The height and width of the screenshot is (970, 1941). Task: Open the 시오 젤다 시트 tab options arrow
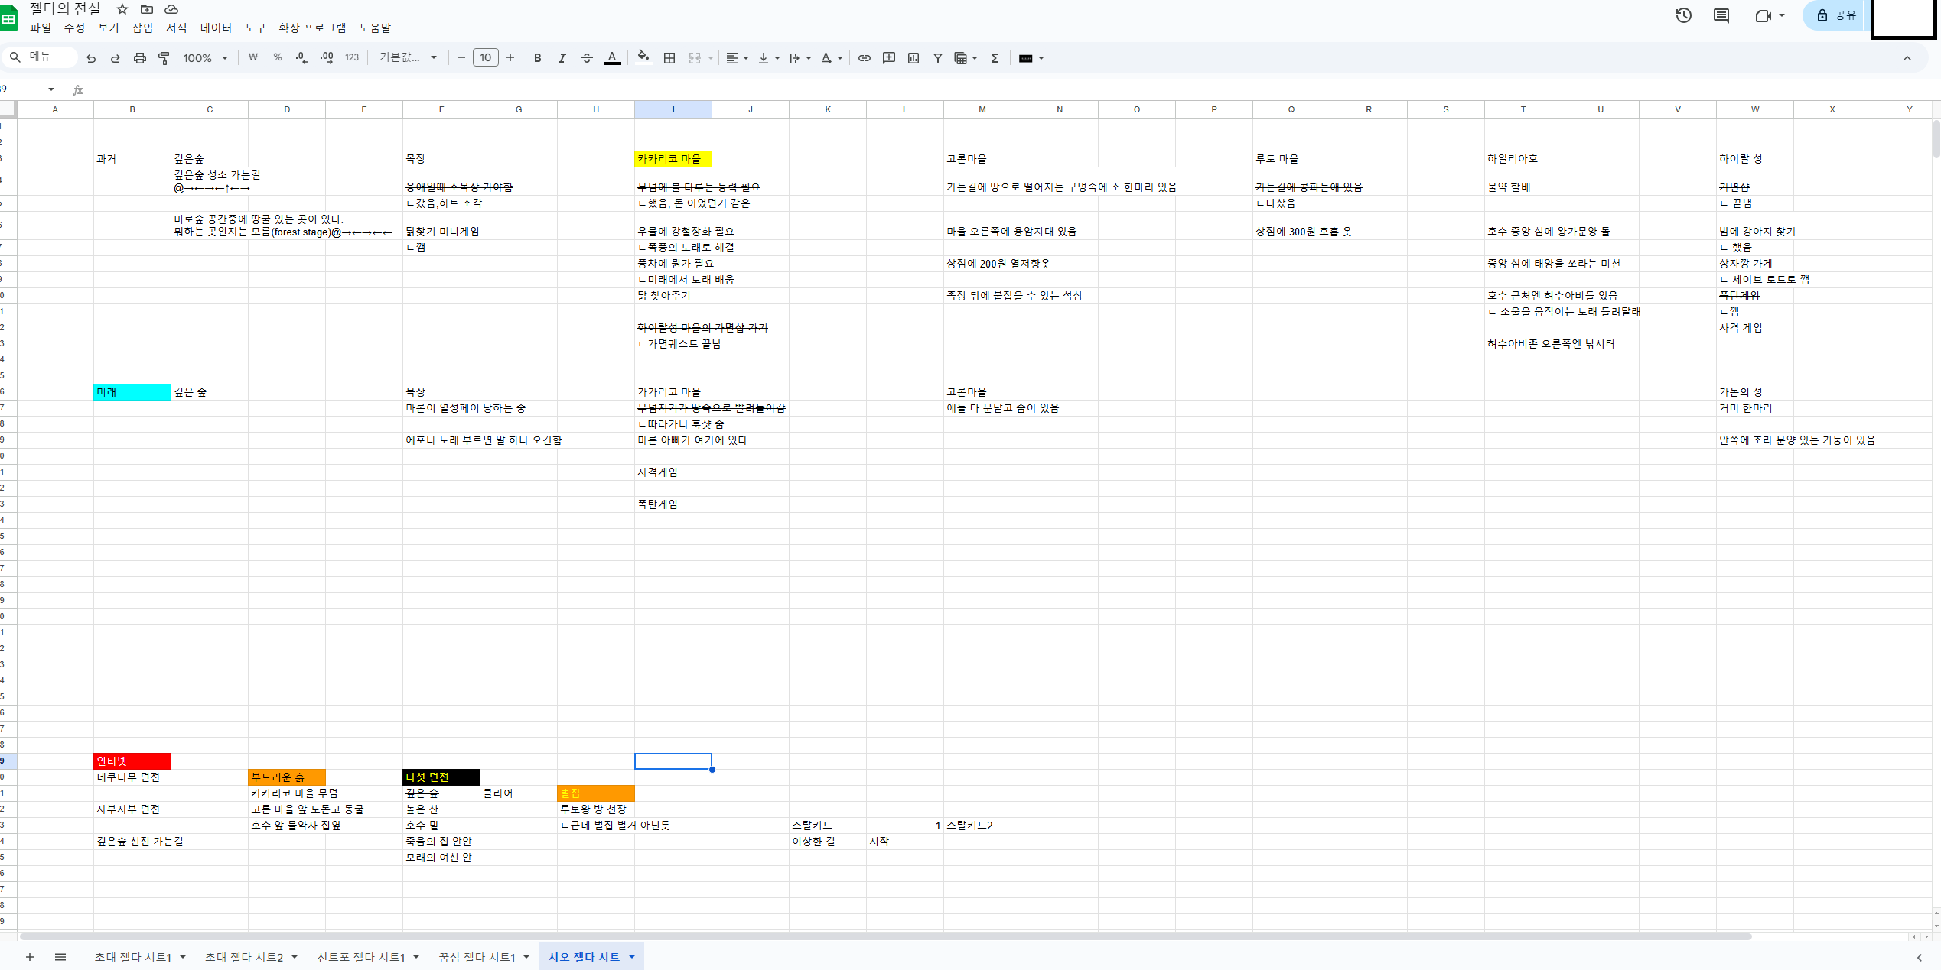pos(632,957)
